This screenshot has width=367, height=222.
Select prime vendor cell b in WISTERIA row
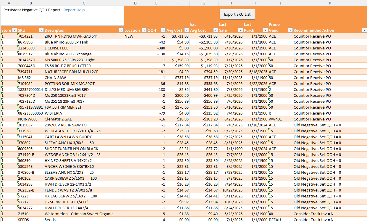tap(280, 113)
